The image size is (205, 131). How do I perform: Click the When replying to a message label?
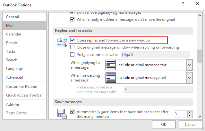click(x=85, y=65)
